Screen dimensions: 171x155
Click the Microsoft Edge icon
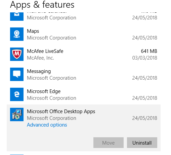17,94
